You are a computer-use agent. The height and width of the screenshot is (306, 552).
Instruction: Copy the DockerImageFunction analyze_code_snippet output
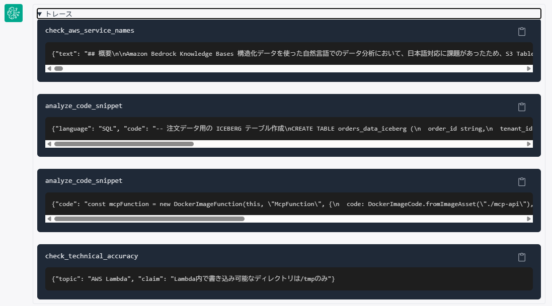click(x=521, y=182)
